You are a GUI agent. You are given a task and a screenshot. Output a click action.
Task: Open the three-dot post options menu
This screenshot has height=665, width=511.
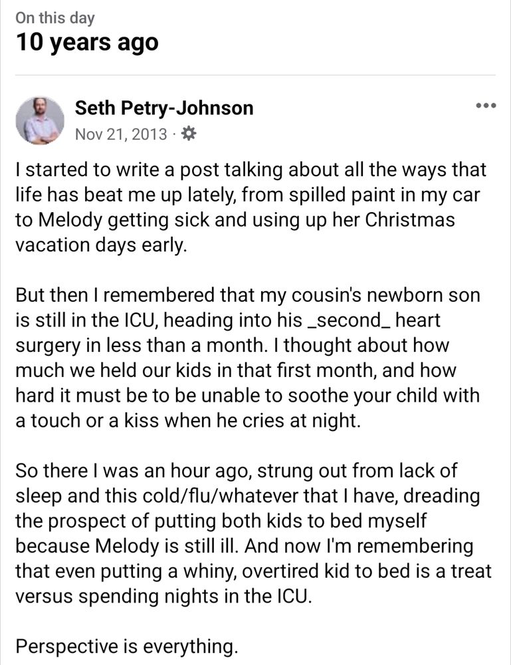click(486, 106)
